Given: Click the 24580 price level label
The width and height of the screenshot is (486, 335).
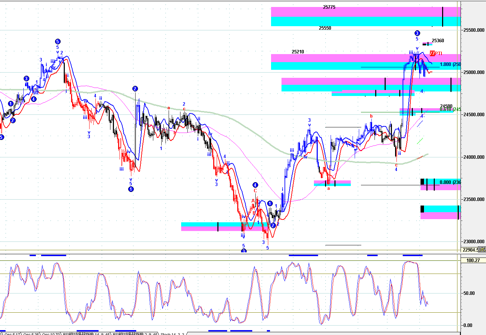Looking at the screenshot, I should [x=446, y=106].
